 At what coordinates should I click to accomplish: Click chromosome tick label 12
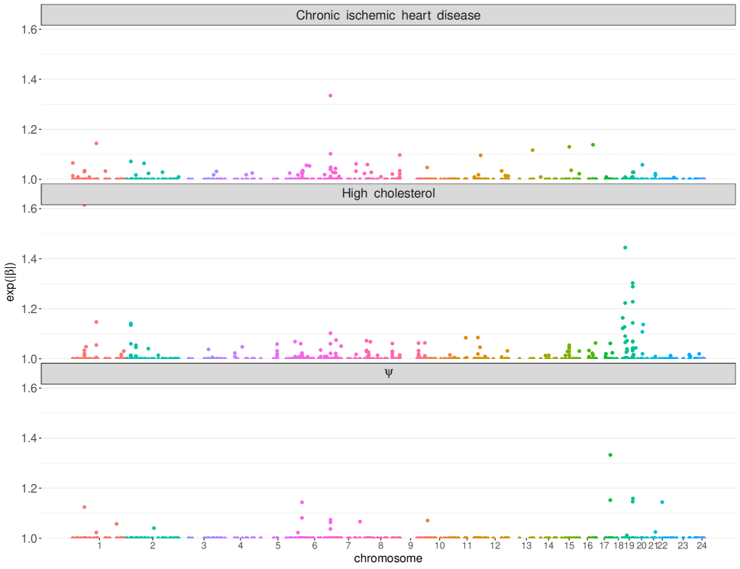[495, 546]
